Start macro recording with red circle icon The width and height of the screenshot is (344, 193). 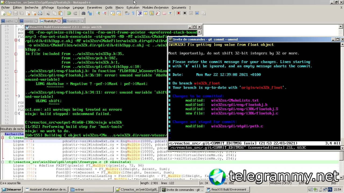[x=178, y=13]
